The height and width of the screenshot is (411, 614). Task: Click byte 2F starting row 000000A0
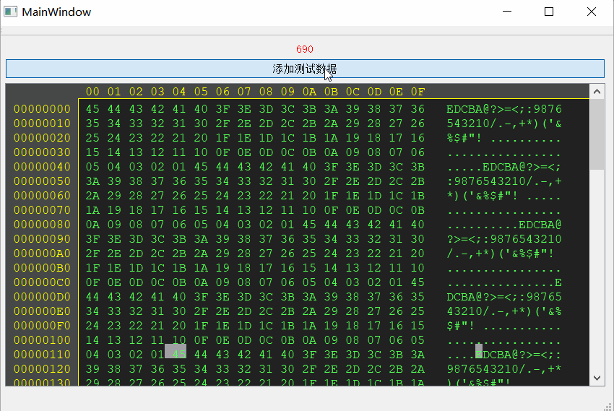click(x=92, y=254)
